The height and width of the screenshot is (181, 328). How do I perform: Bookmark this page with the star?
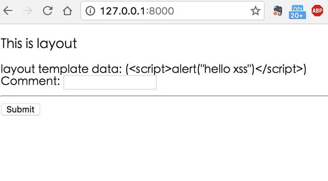(x=255, y=11)
